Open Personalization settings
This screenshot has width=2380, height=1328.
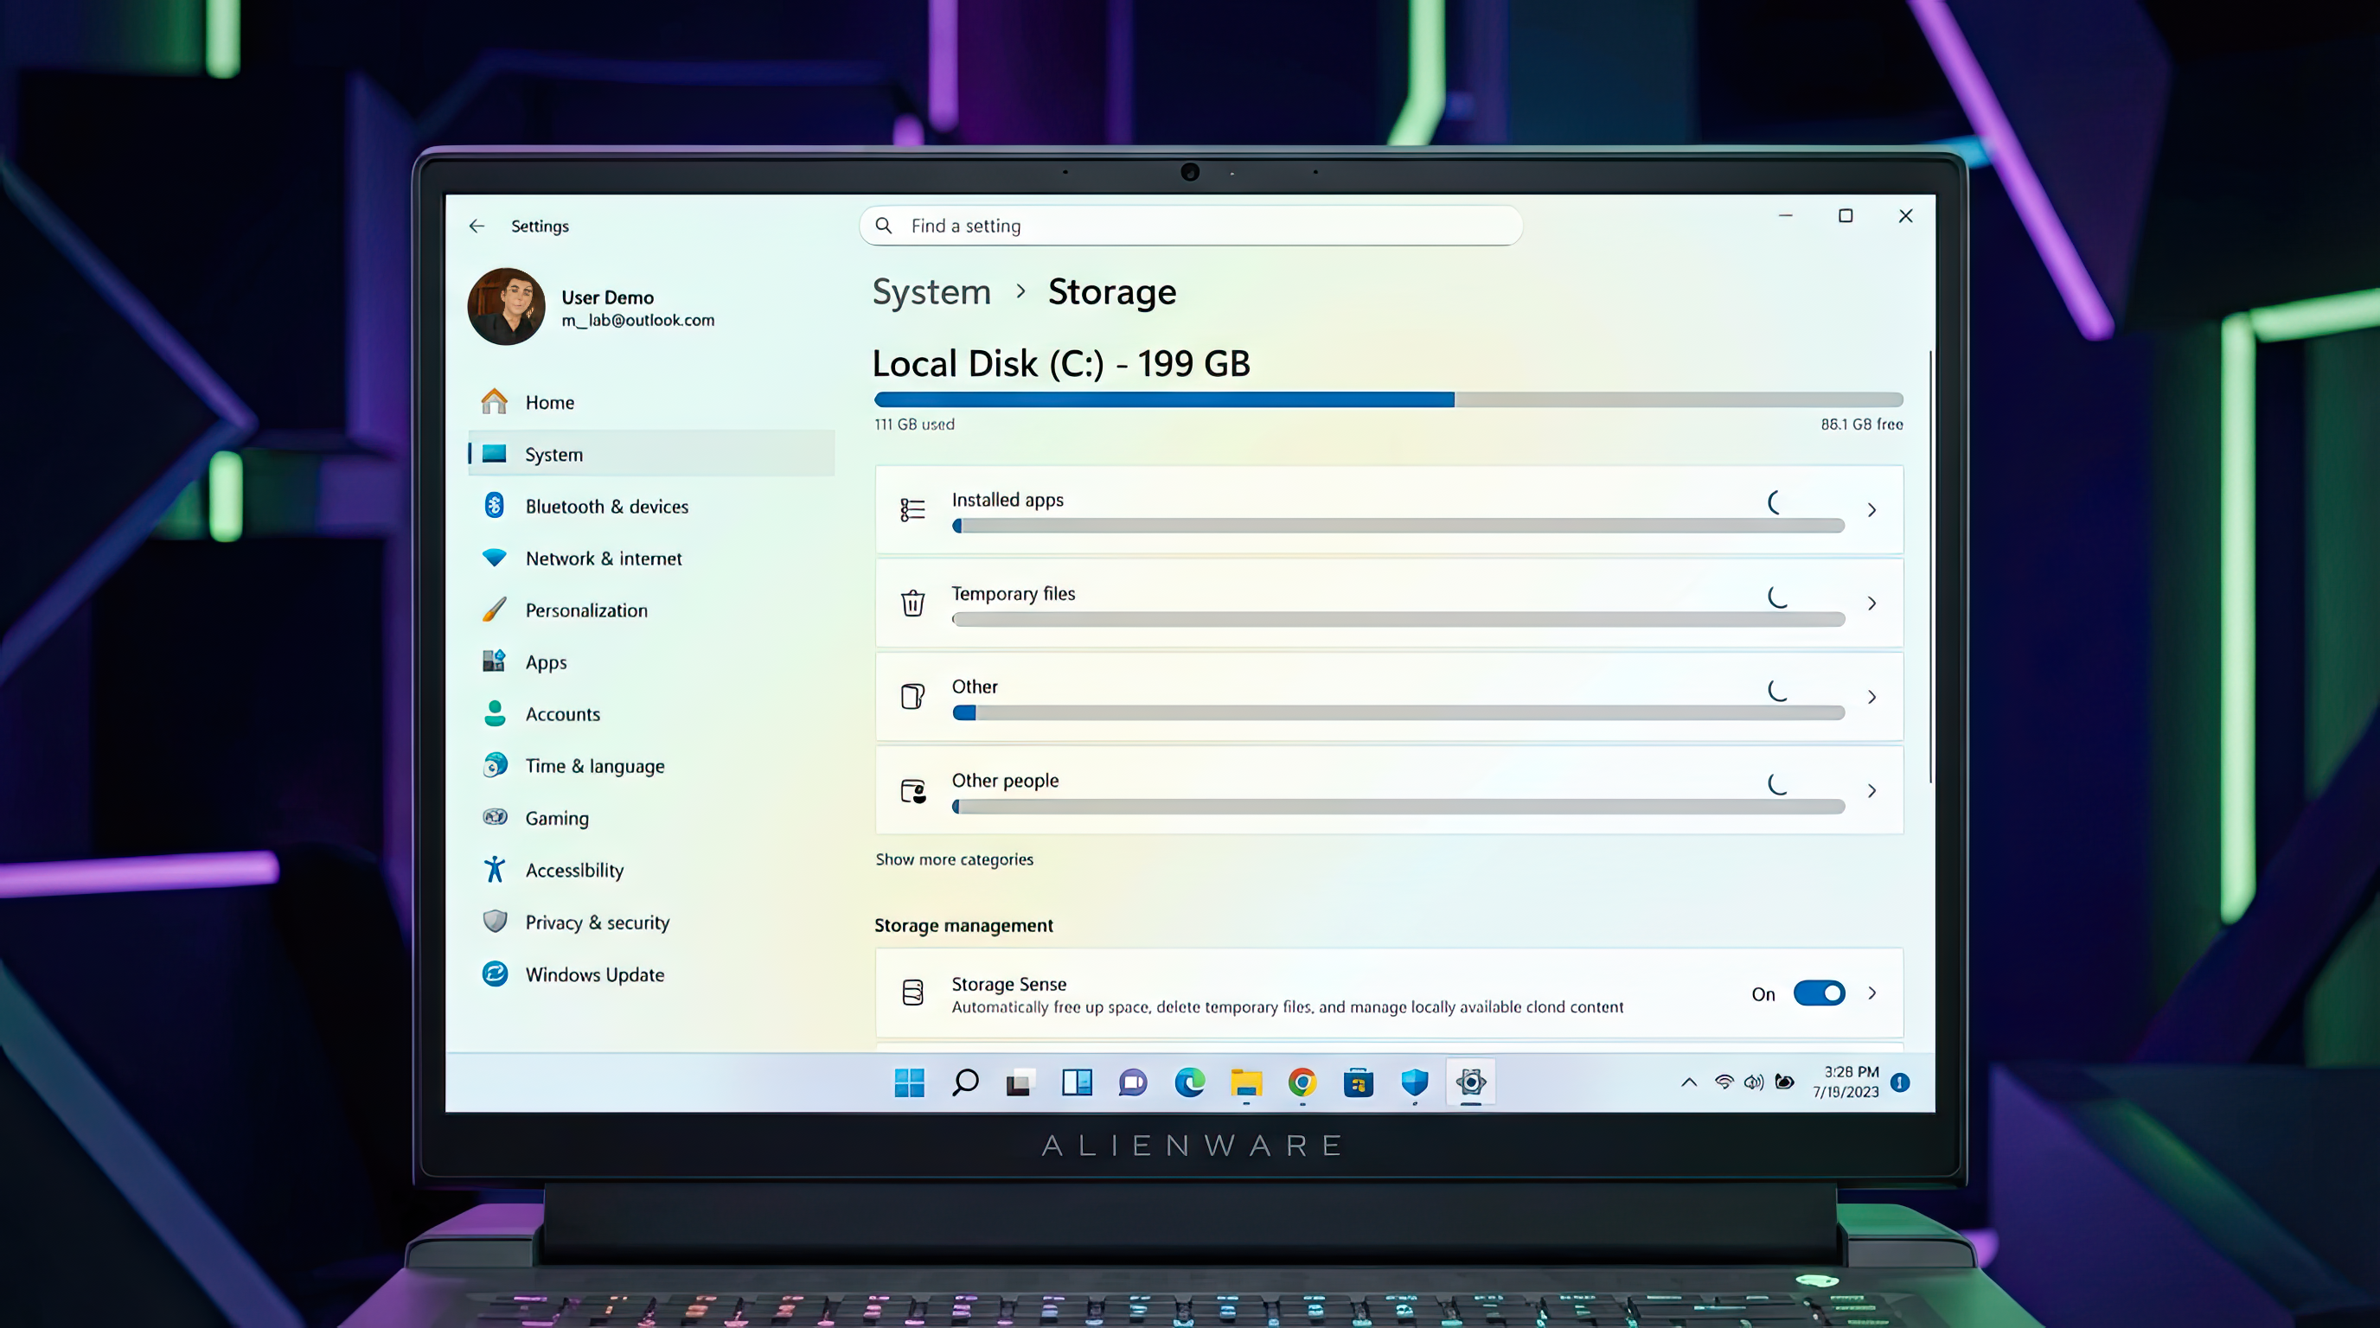[585, 610]
